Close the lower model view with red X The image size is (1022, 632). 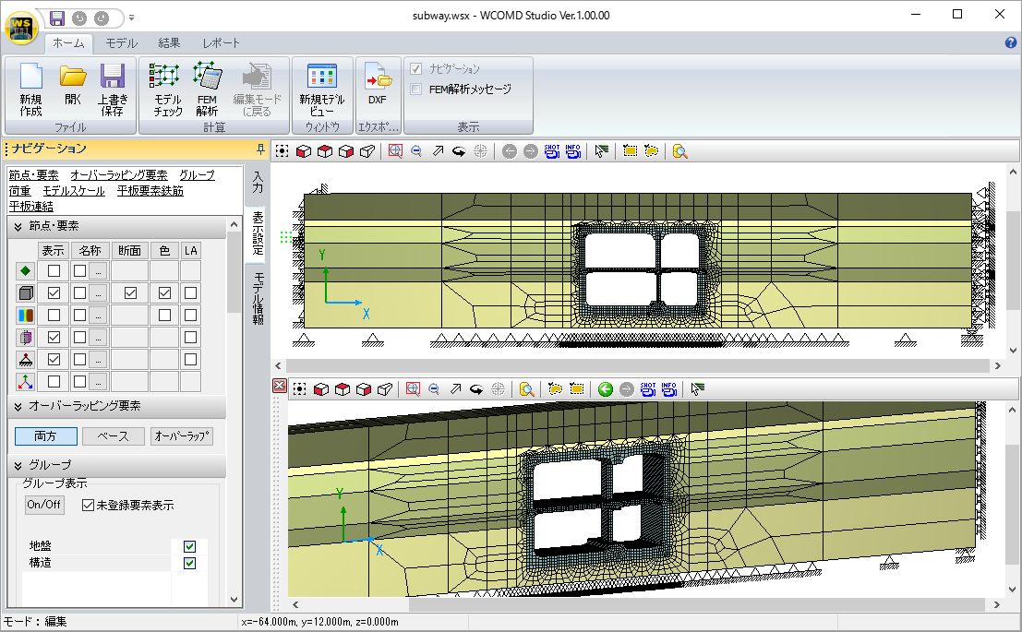[x=280, y=388]
